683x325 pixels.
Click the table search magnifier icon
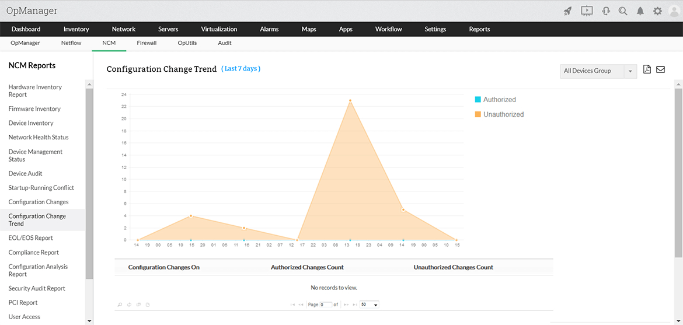[x=119, y=305]
